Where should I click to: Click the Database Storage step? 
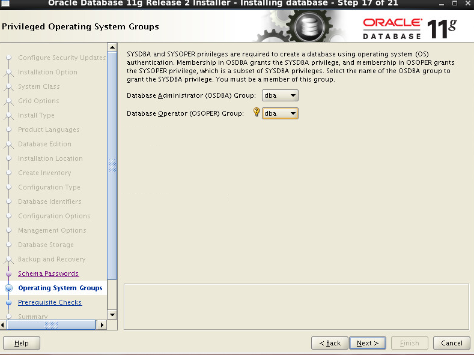click(46, 245)
